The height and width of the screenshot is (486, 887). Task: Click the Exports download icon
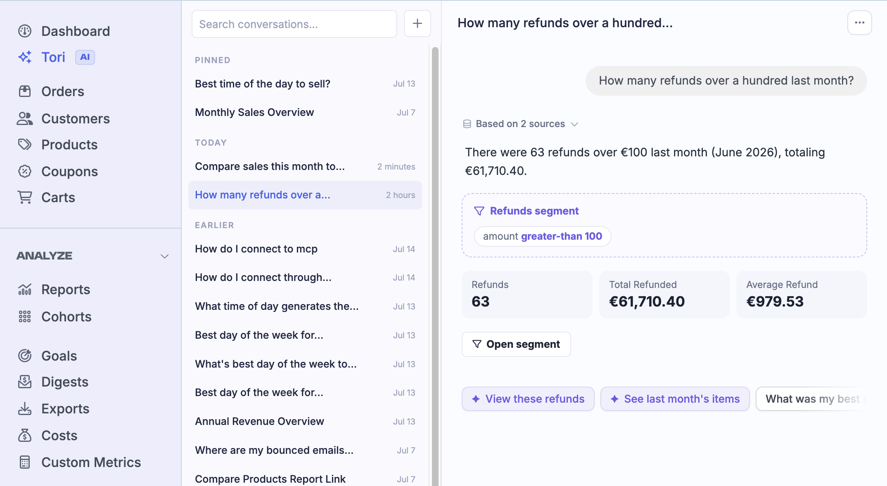click(x=25, y=408)
